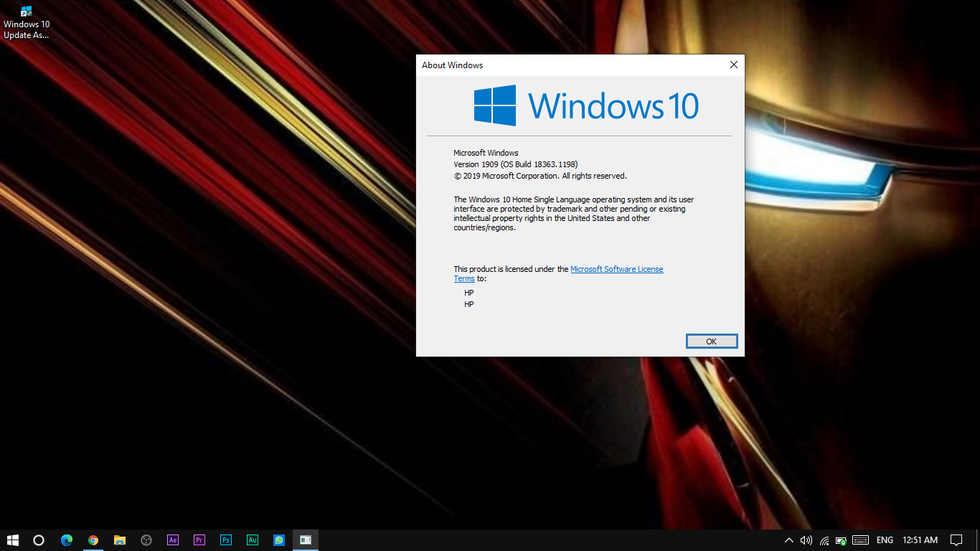This screenshot has width=980, height=551.
Task: Open the Windows 10 Update Assistant desktop shortcut
Action: [27, 22]
